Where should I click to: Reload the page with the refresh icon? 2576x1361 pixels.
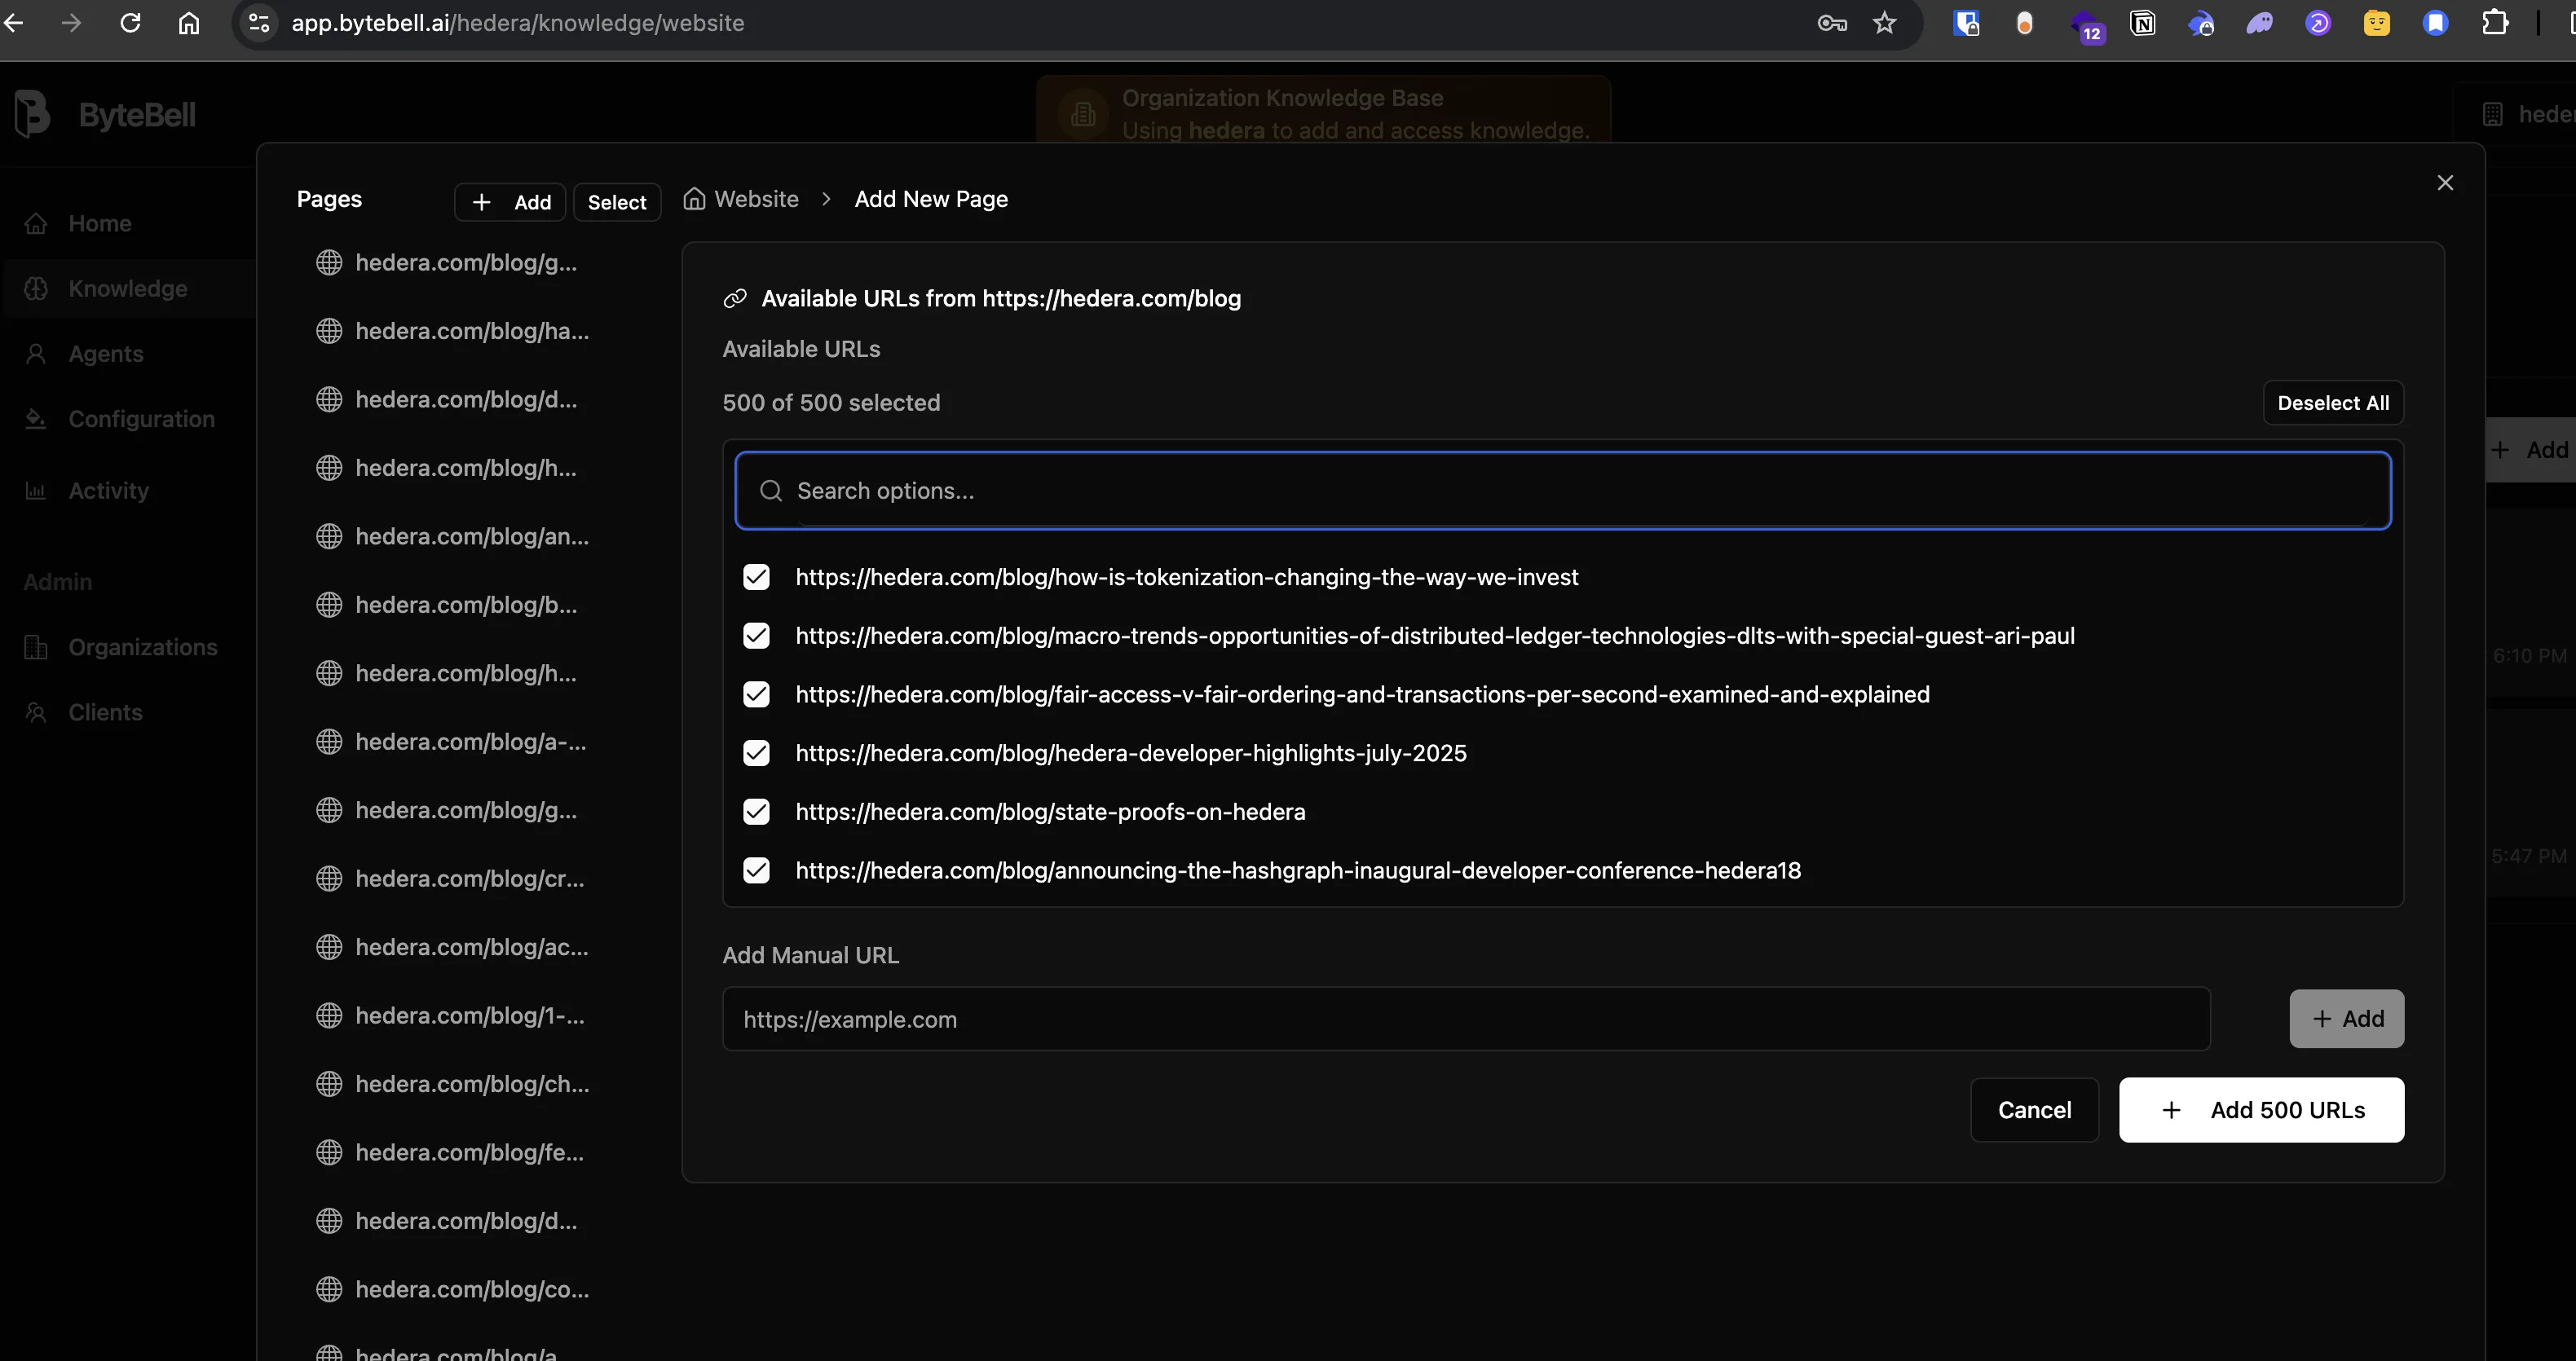130,22
